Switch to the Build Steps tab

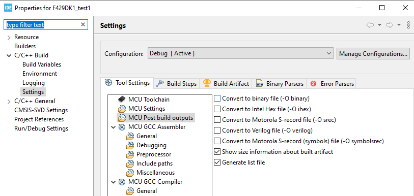coord(177,84)
